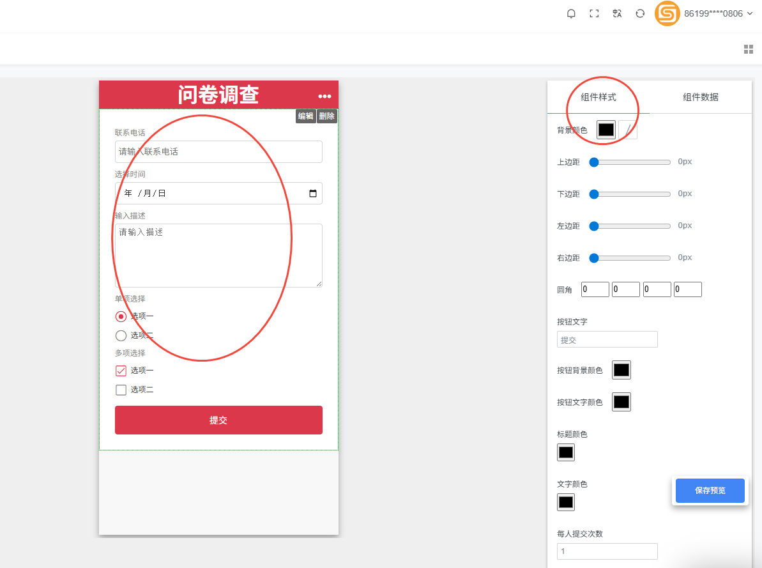Click the notification bell icon
762x568 pixels.
point(571,13)
